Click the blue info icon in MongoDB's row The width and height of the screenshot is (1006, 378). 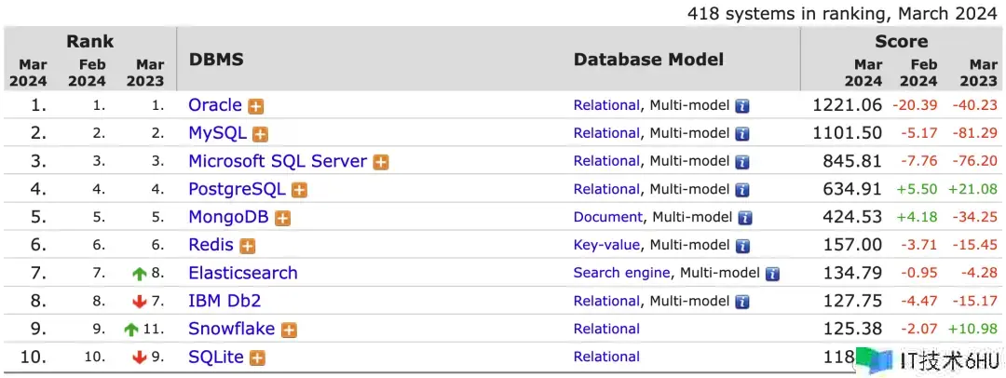click(x=745, y=218)
